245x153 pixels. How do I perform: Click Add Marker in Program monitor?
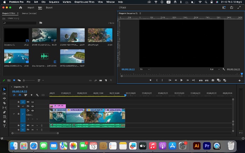[150, 80]
